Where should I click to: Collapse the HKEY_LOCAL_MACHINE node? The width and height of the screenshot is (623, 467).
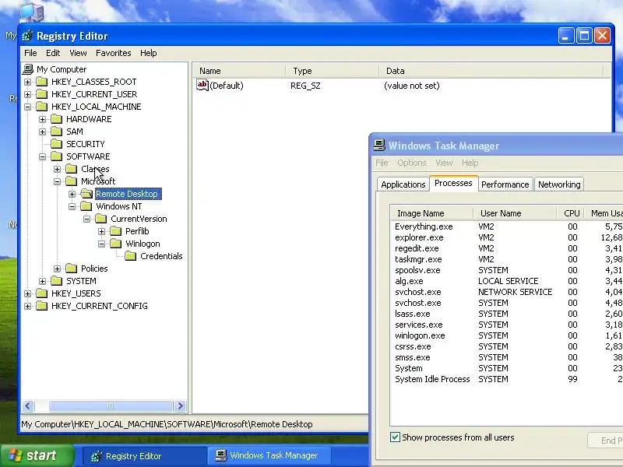click(x=27, y=107)
